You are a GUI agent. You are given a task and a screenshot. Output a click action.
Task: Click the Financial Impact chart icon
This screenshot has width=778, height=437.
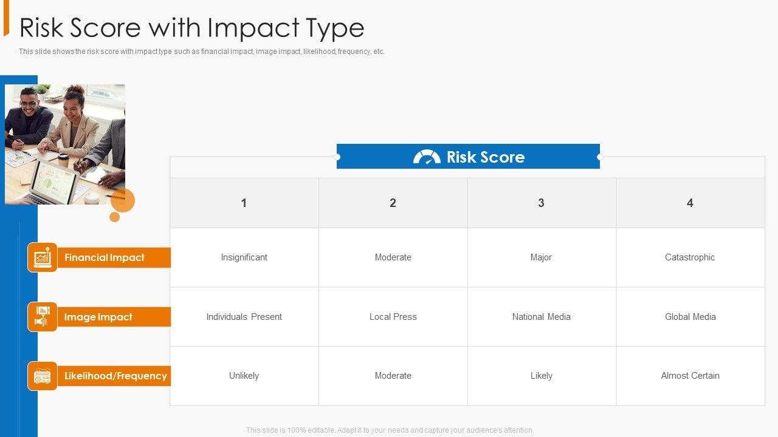(43, 257)
